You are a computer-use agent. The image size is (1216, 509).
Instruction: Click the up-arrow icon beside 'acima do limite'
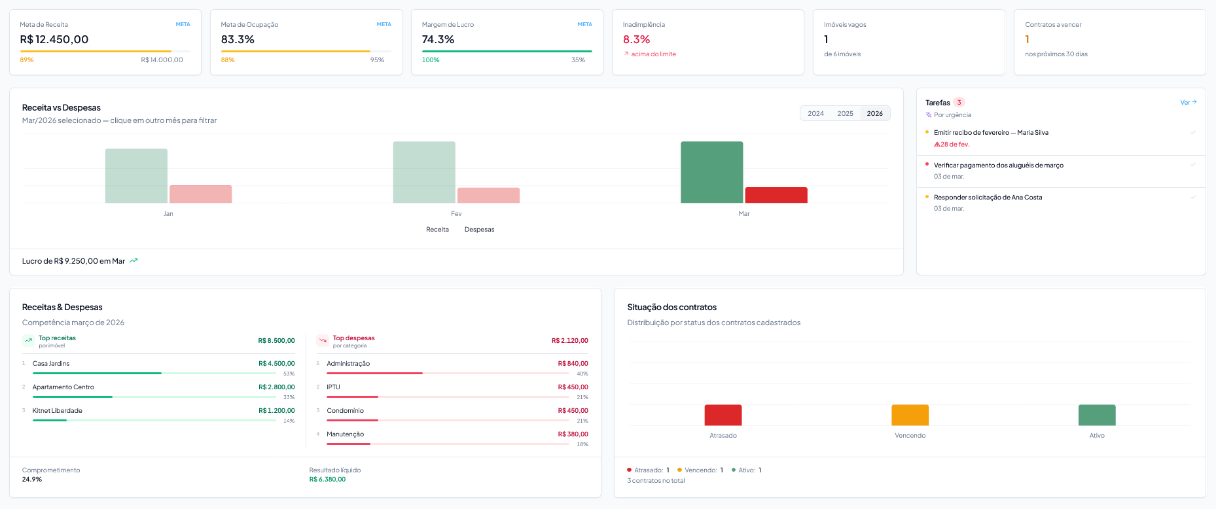pos(626,54)
